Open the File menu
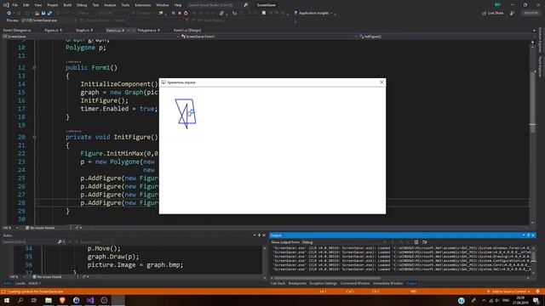 (x=15, y=5)
